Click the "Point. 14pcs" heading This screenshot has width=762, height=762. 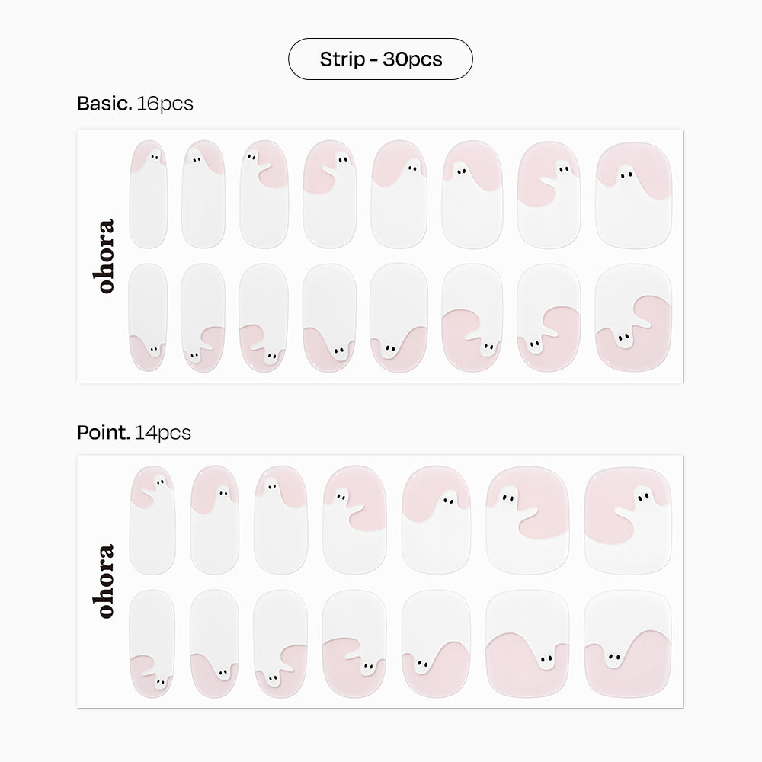133,433
